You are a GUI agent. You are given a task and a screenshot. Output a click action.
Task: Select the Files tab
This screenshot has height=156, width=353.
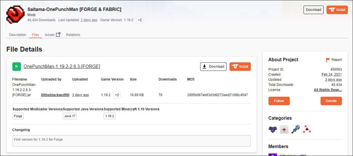click(36, 35)
